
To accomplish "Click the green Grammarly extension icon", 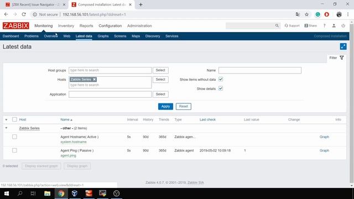I will 317,14.
